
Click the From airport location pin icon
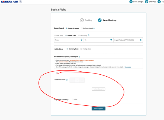point(82,40)
